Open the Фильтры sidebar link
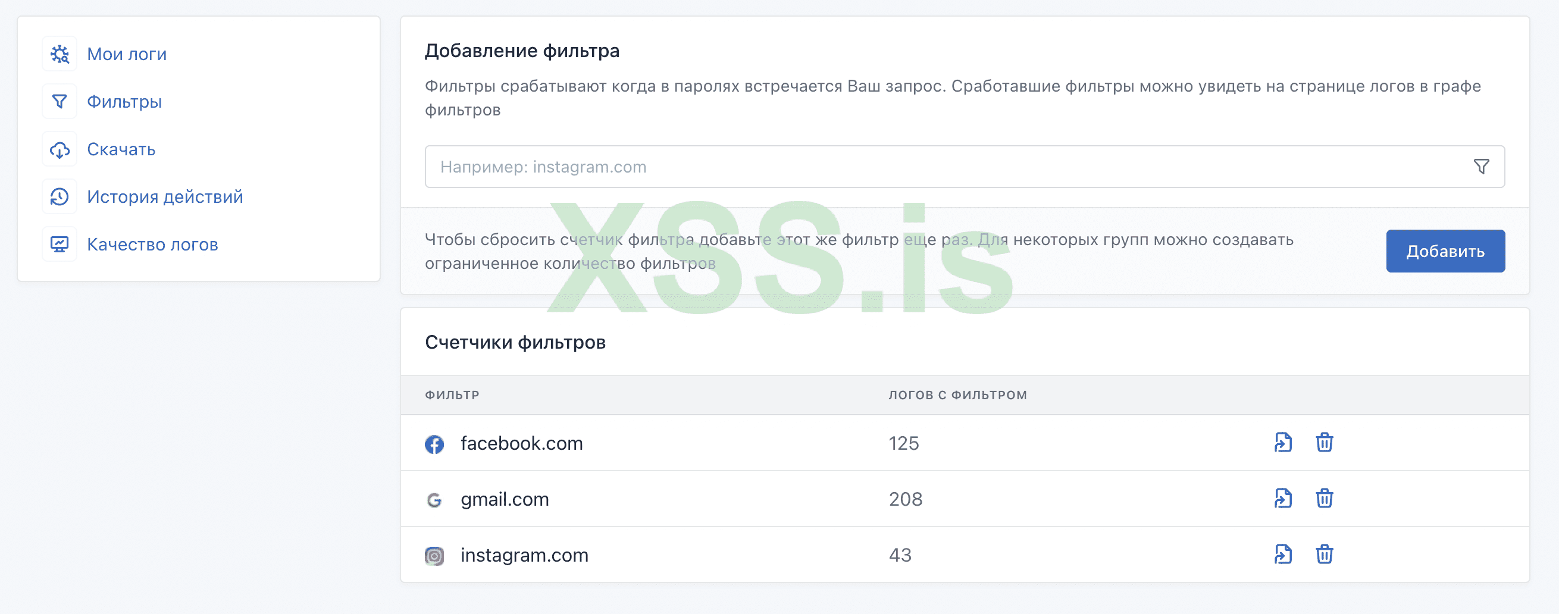 [124, 102]
